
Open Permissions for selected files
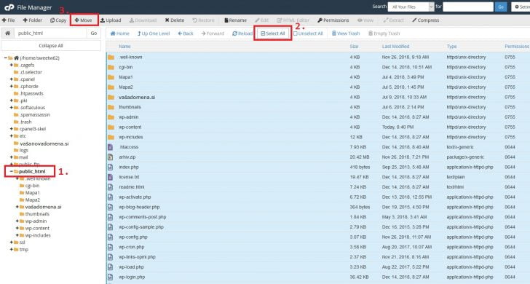pyautogui.click(x=333, y=20)
